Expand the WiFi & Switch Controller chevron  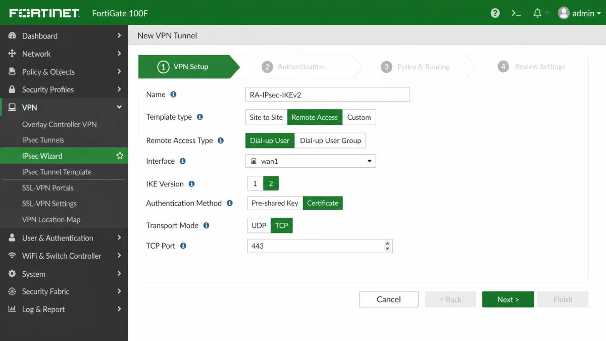119,256
